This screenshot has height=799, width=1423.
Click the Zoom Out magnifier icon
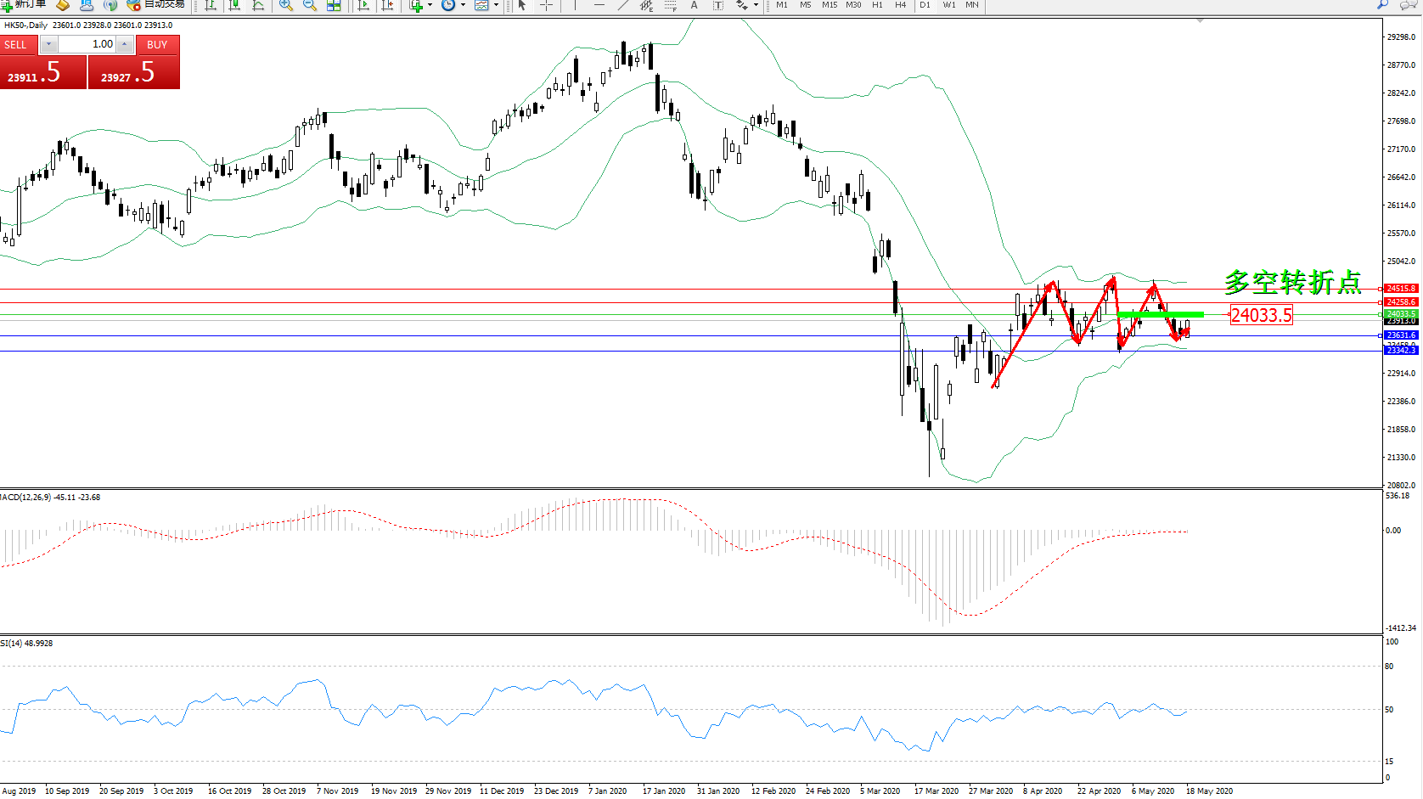[310, 5]
